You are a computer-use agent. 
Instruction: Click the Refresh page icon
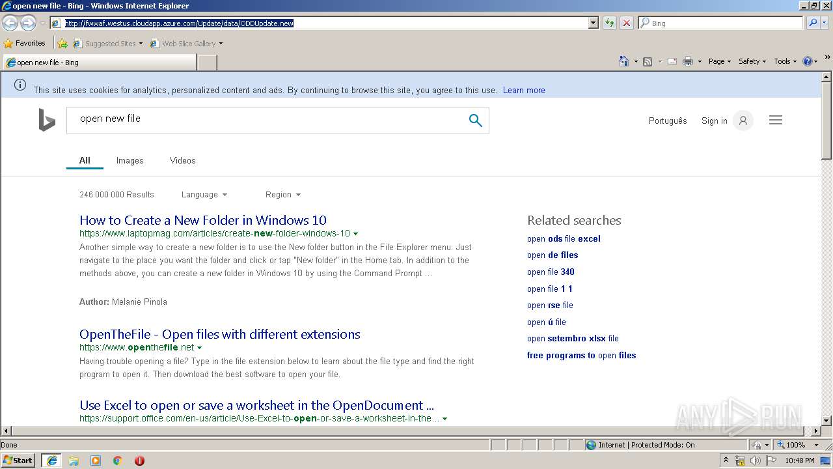coord(609,23)
